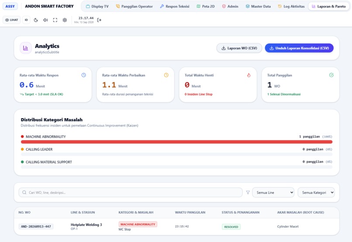
Task: Click 1 Selesai Dinormalisasi text
Action: [x=284, y=94]
